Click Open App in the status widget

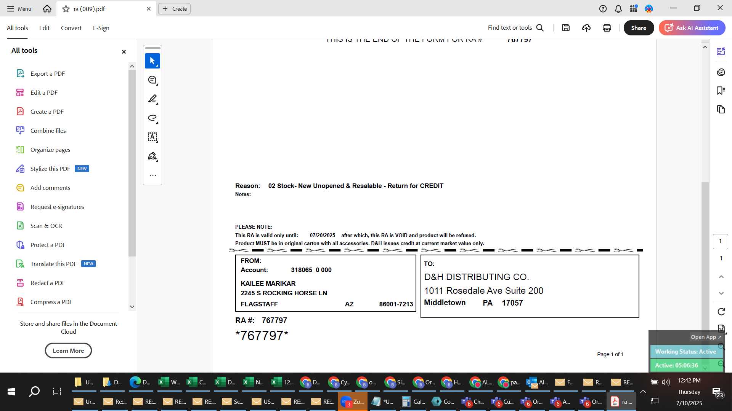coord(706,337)
